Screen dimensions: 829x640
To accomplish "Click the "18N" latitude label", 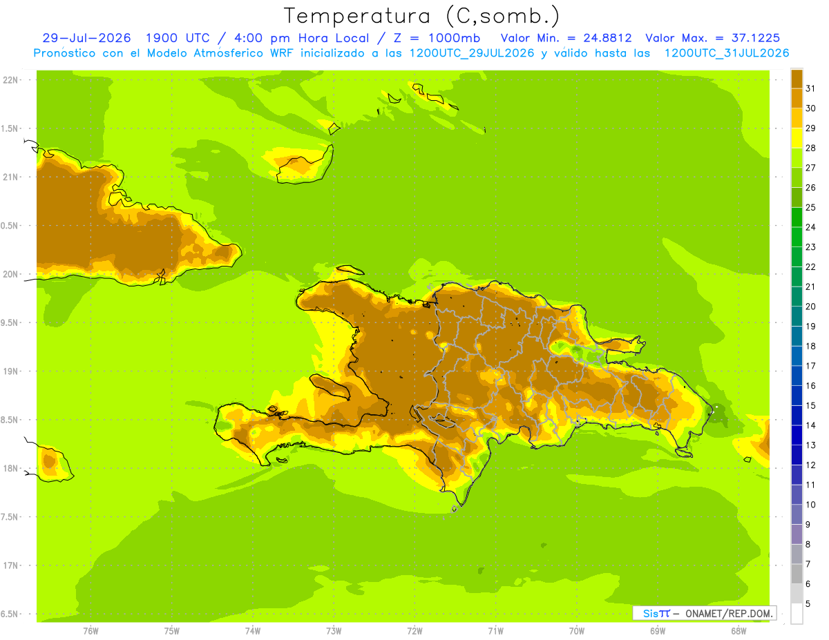I will pyautogui.click(x=12, y=468).
